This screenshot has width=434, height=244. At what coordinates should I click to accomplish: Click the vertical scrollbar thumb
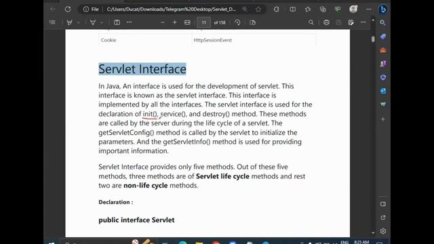coord(373,39)
